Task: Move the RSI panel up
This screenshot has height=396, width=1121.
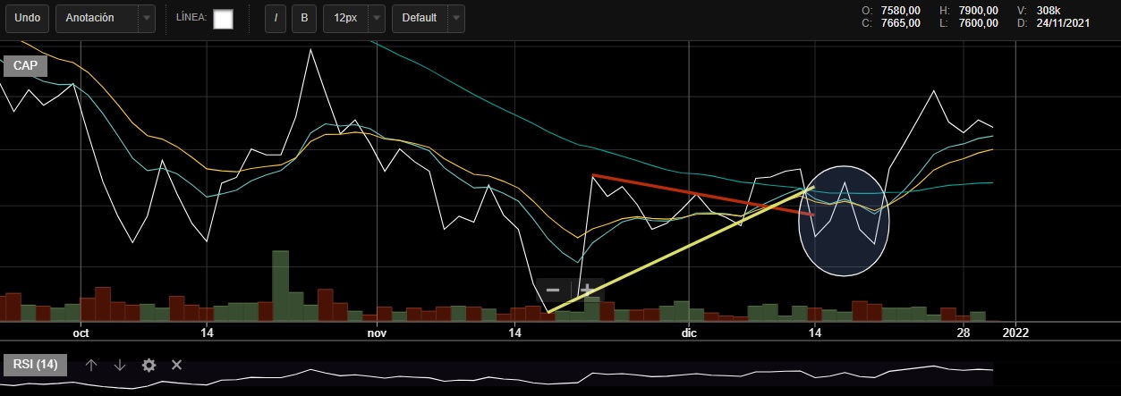Action: [x=91, y=365]
